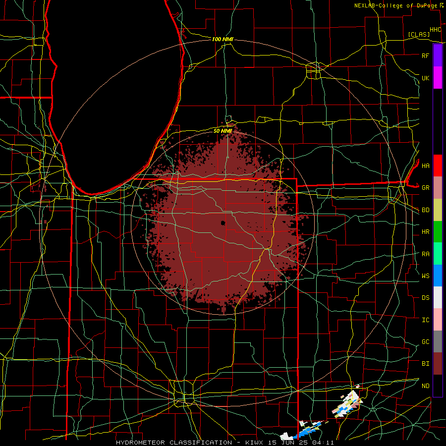Click the 'NEXLAB-College of DuPage' credit text
Viewport: 446px width, 446px height.
click(x=395, y=5)
